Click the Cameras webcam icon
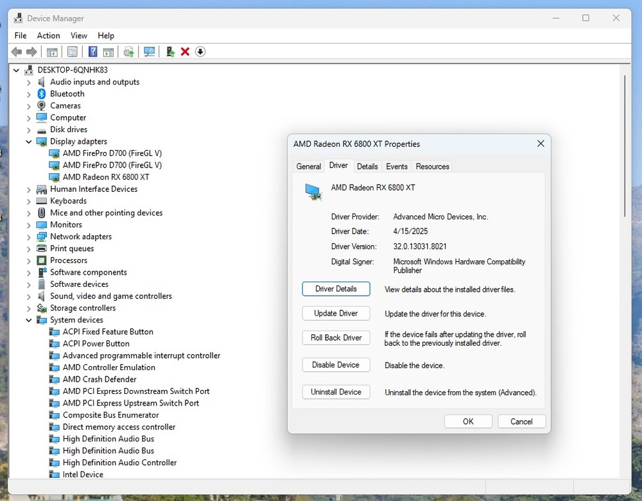This screenshot has height=501, width=642. [x=41, y=105]
